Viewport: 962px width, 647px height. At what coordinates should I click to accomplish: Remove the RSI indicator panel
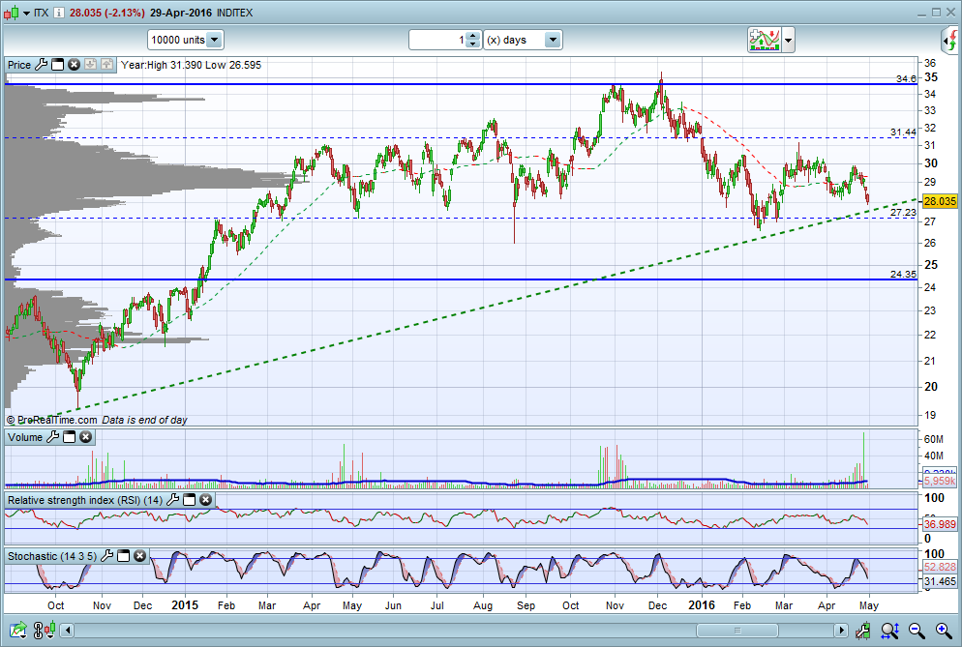click(x=205, y=500)
